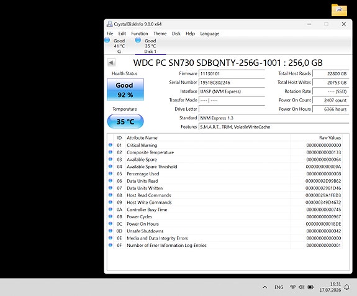The width and height of the screenshot is (357, 296).
Task: Open the Language menu
Action: [210, 34]
